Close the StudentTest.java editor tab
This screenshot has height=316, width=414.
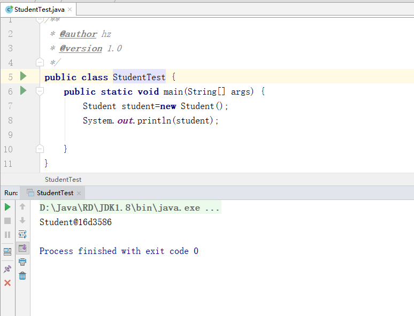pyautogui.click(x=70, y=10)
